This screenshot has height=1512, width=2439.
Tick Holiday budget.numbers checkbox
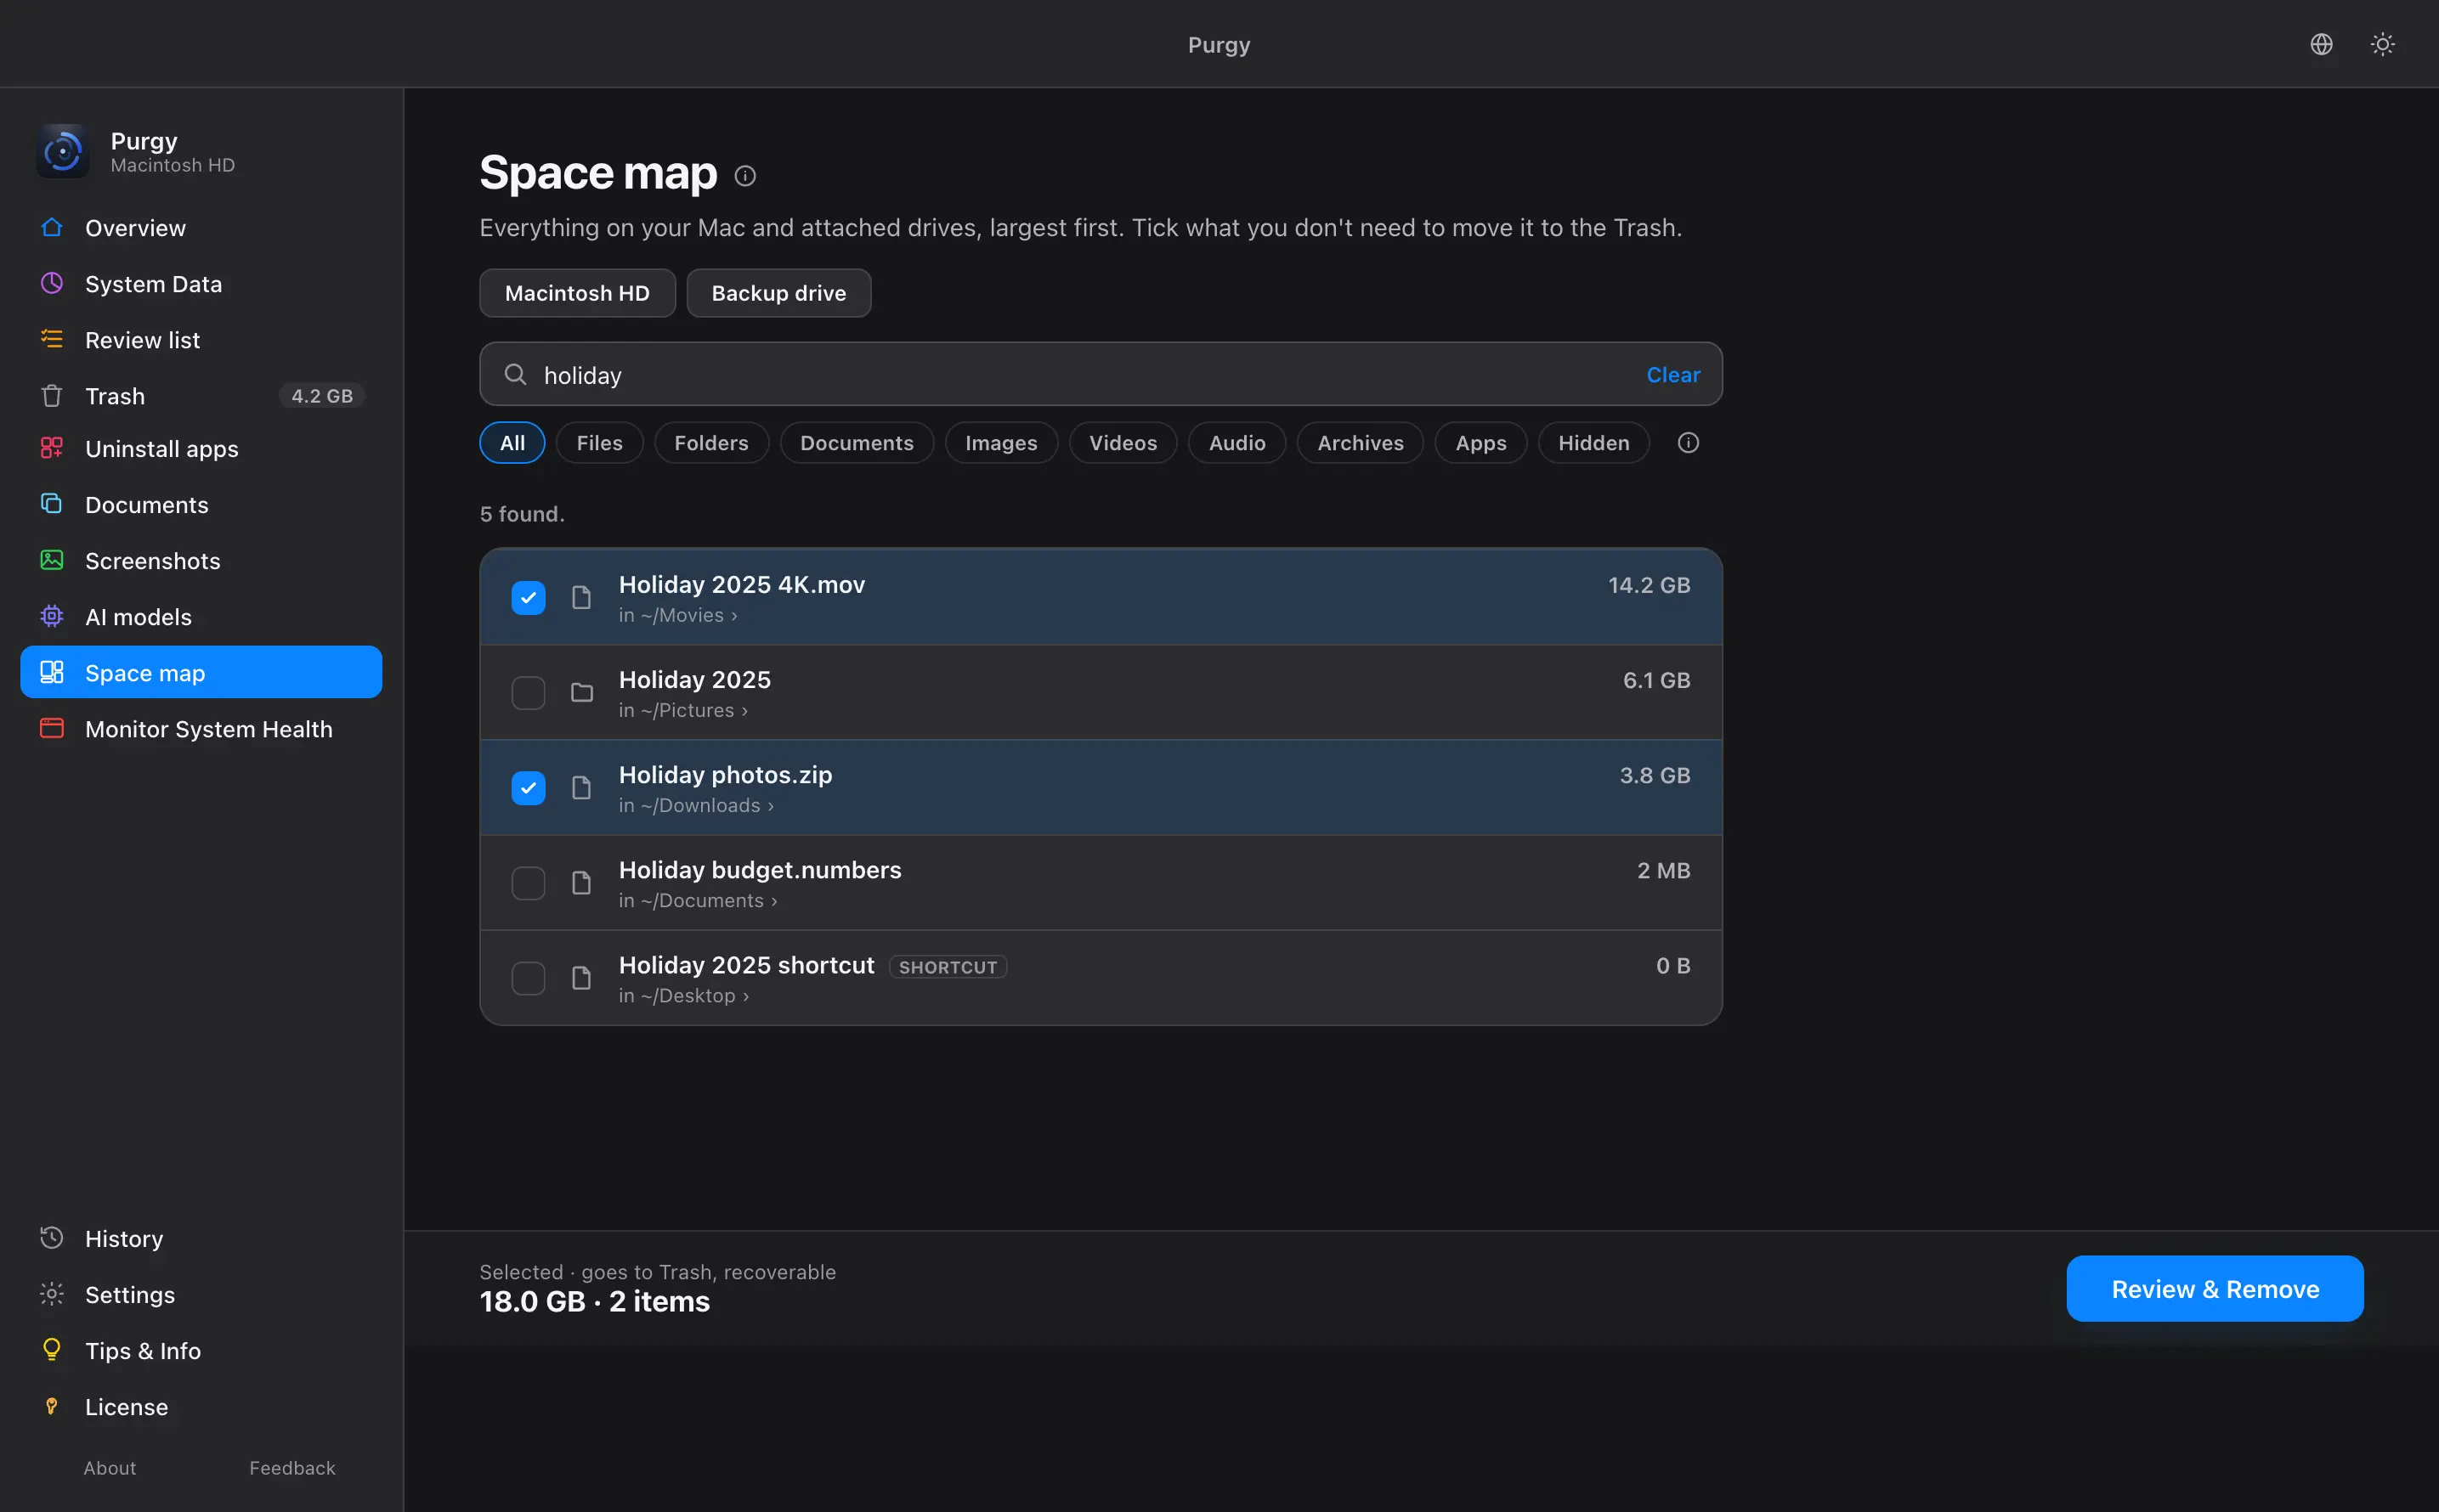[529, 883]
